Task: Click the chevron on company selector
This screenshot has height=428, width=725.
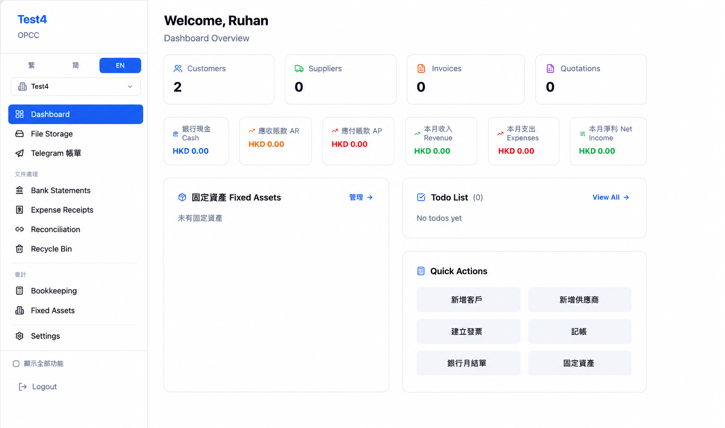Action: 130,87
